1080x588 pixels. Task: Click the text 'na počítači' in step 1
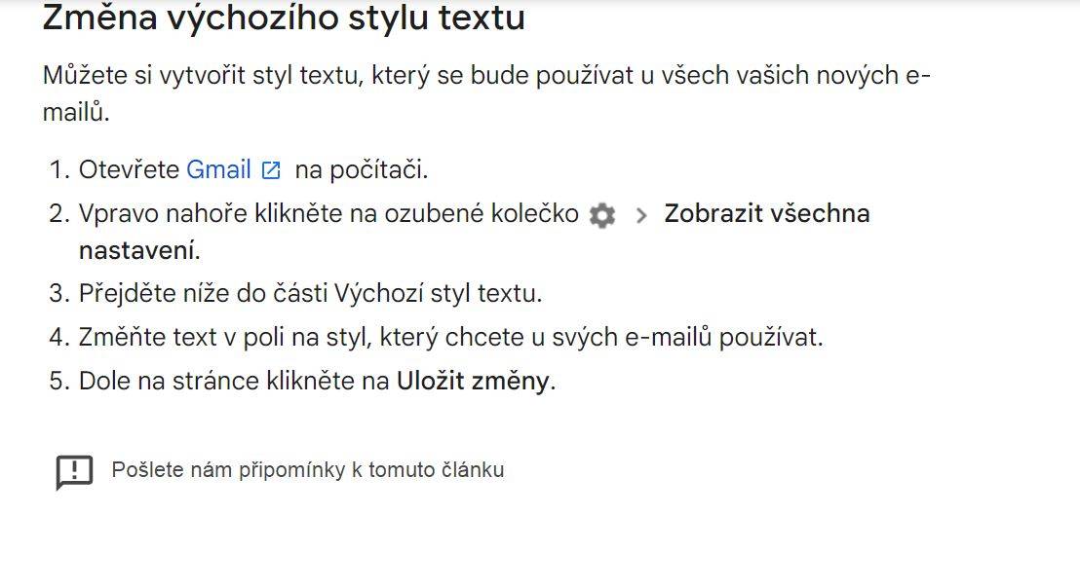(361, 169)
